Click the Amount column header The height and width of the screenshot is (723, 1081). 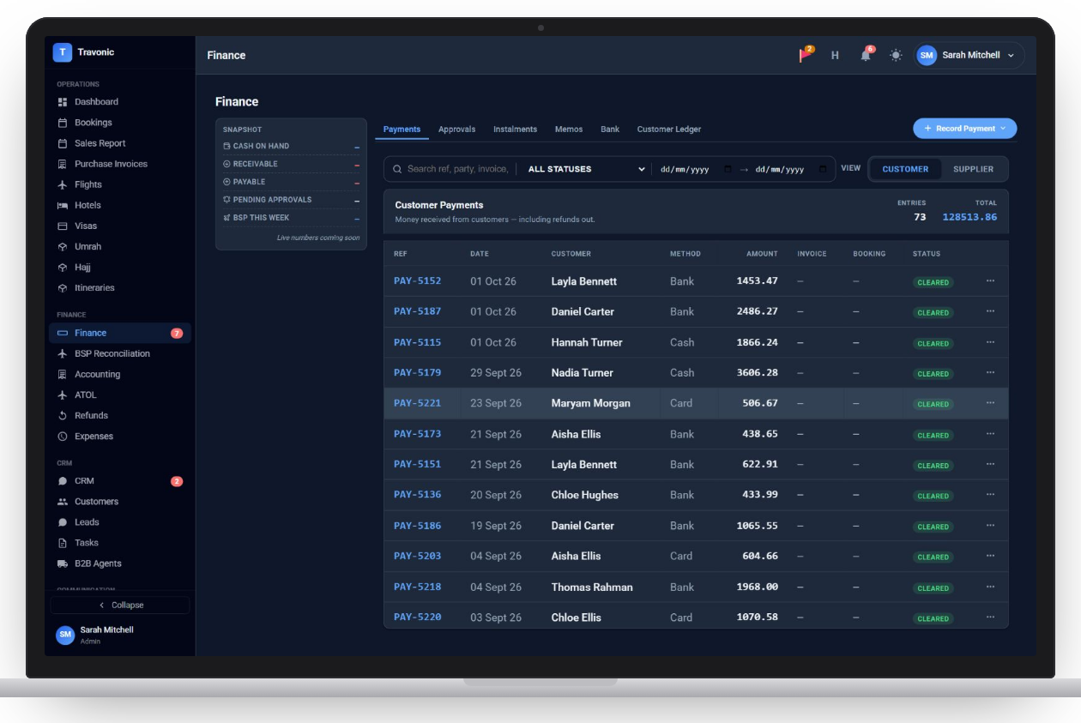tap(762, 254)
